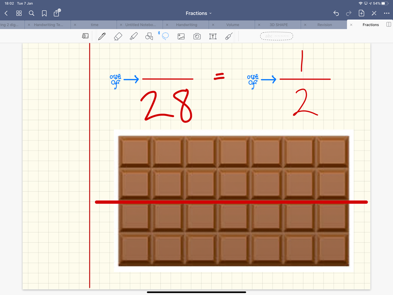The width and height of the screenshot is (393, 295).
Task: Close the Untitled Notebo... tab
Action: pyautogui.click(x=121, y=25)
